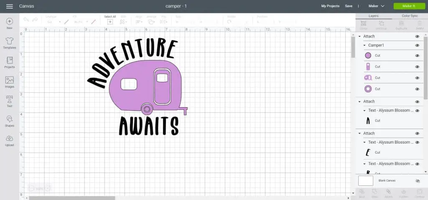Collapse the Camper1 group arrow
Image resolution: width=428 pixels, height=200 pixels.
(x=364, y=45)
